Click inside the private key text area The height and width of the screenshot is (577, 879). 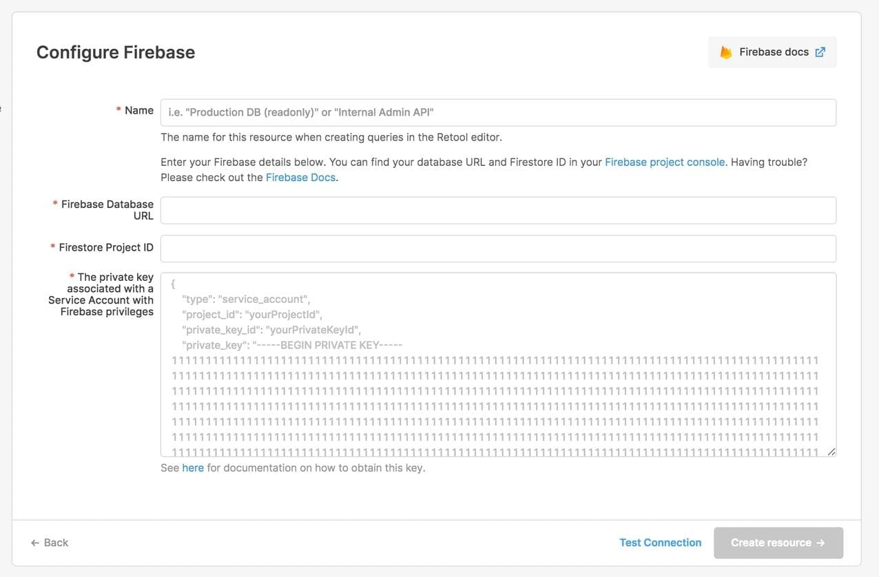pyautogui.click(x=497, y=364)
